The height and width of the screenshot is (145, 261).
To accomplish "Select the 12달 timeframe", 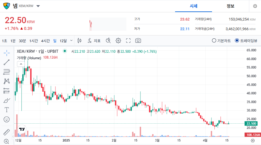I will pos(63,41).
